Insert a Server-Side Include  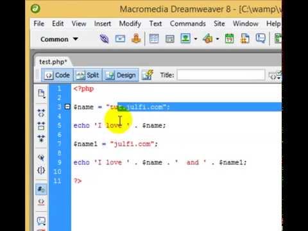click(x=245, y=38)
